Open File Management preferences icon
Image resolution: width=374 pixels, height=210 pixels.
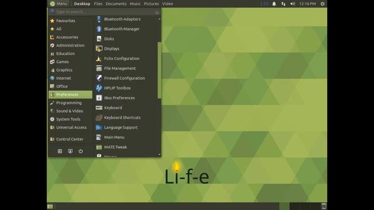(x=99, y=68)
